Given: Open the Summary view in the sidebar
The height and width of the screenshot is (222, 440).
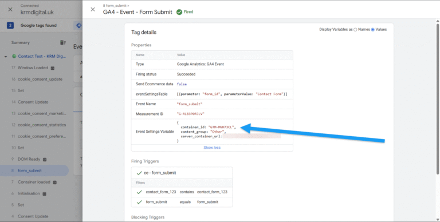Looking at the screenshot, I should [21, 42].
